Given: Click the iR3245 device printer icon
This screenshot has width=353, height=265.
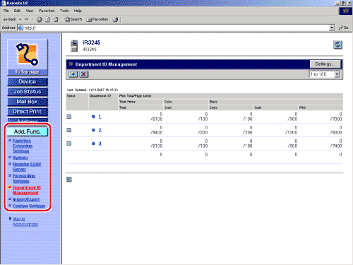Looking at the screenshot, I should (74, 46).
